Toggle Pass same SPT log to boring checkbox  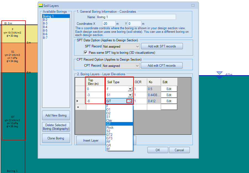[85, 52]
